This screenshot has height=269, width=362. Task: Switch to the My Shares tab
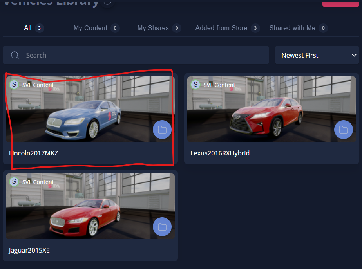pos(159,28)
